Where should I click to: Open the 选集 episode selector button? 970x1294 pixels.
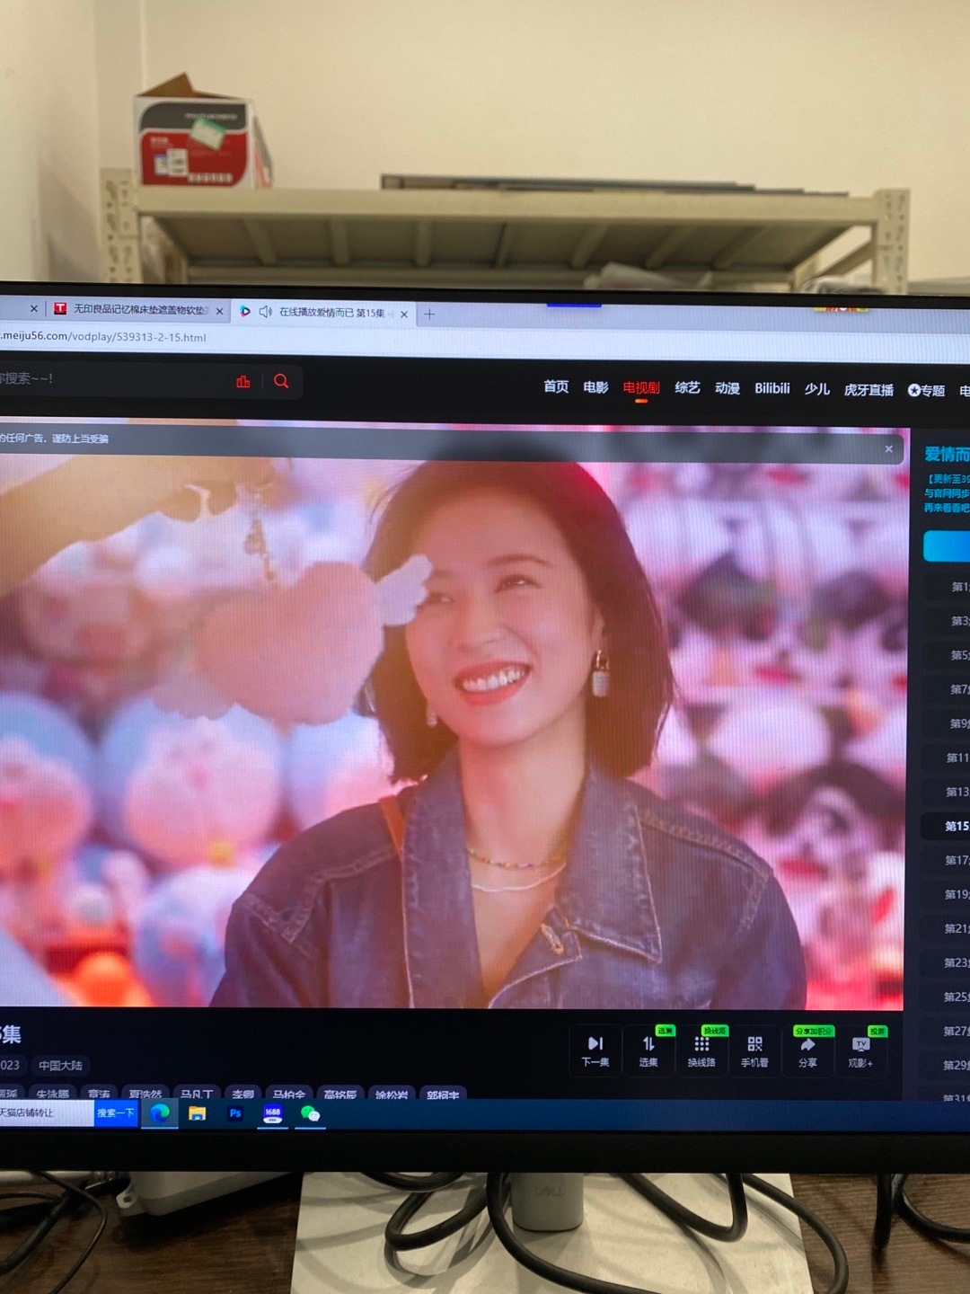point(648,1050)
